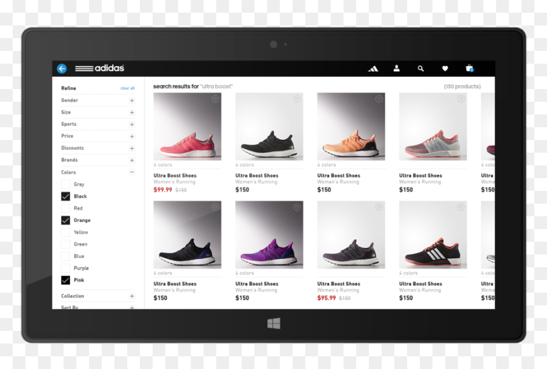Click the $99.99 sale price
The height and width of the screenshot is (369, 547).
(x=163, y=190)
